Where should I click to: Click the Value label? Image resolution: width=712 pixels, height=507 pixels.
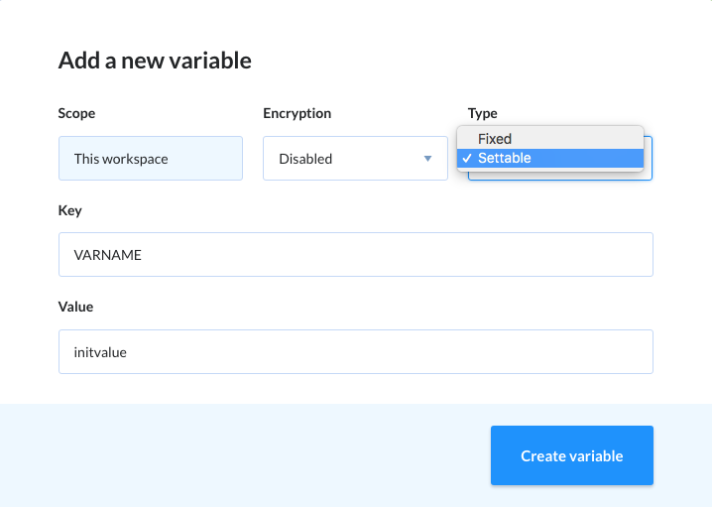[75, 307]
